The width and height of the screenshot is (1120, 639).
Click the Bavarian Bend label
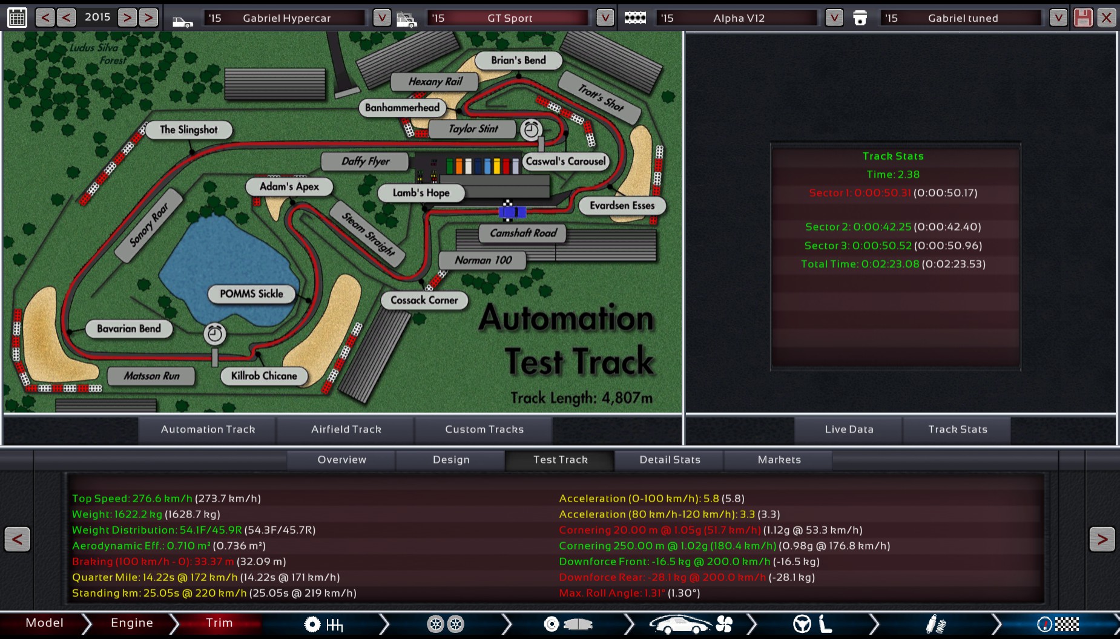click(x=128, y=329)
